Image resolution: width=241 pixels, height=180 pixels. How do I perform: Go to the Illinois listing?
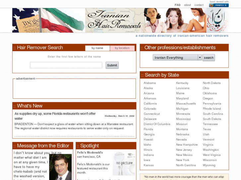point(148,150)
